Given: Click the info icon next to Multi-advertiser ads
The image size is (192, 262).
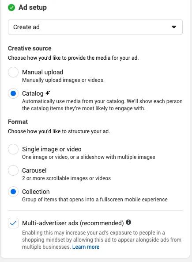Looking at the screenshot, I should click(128, 223).
